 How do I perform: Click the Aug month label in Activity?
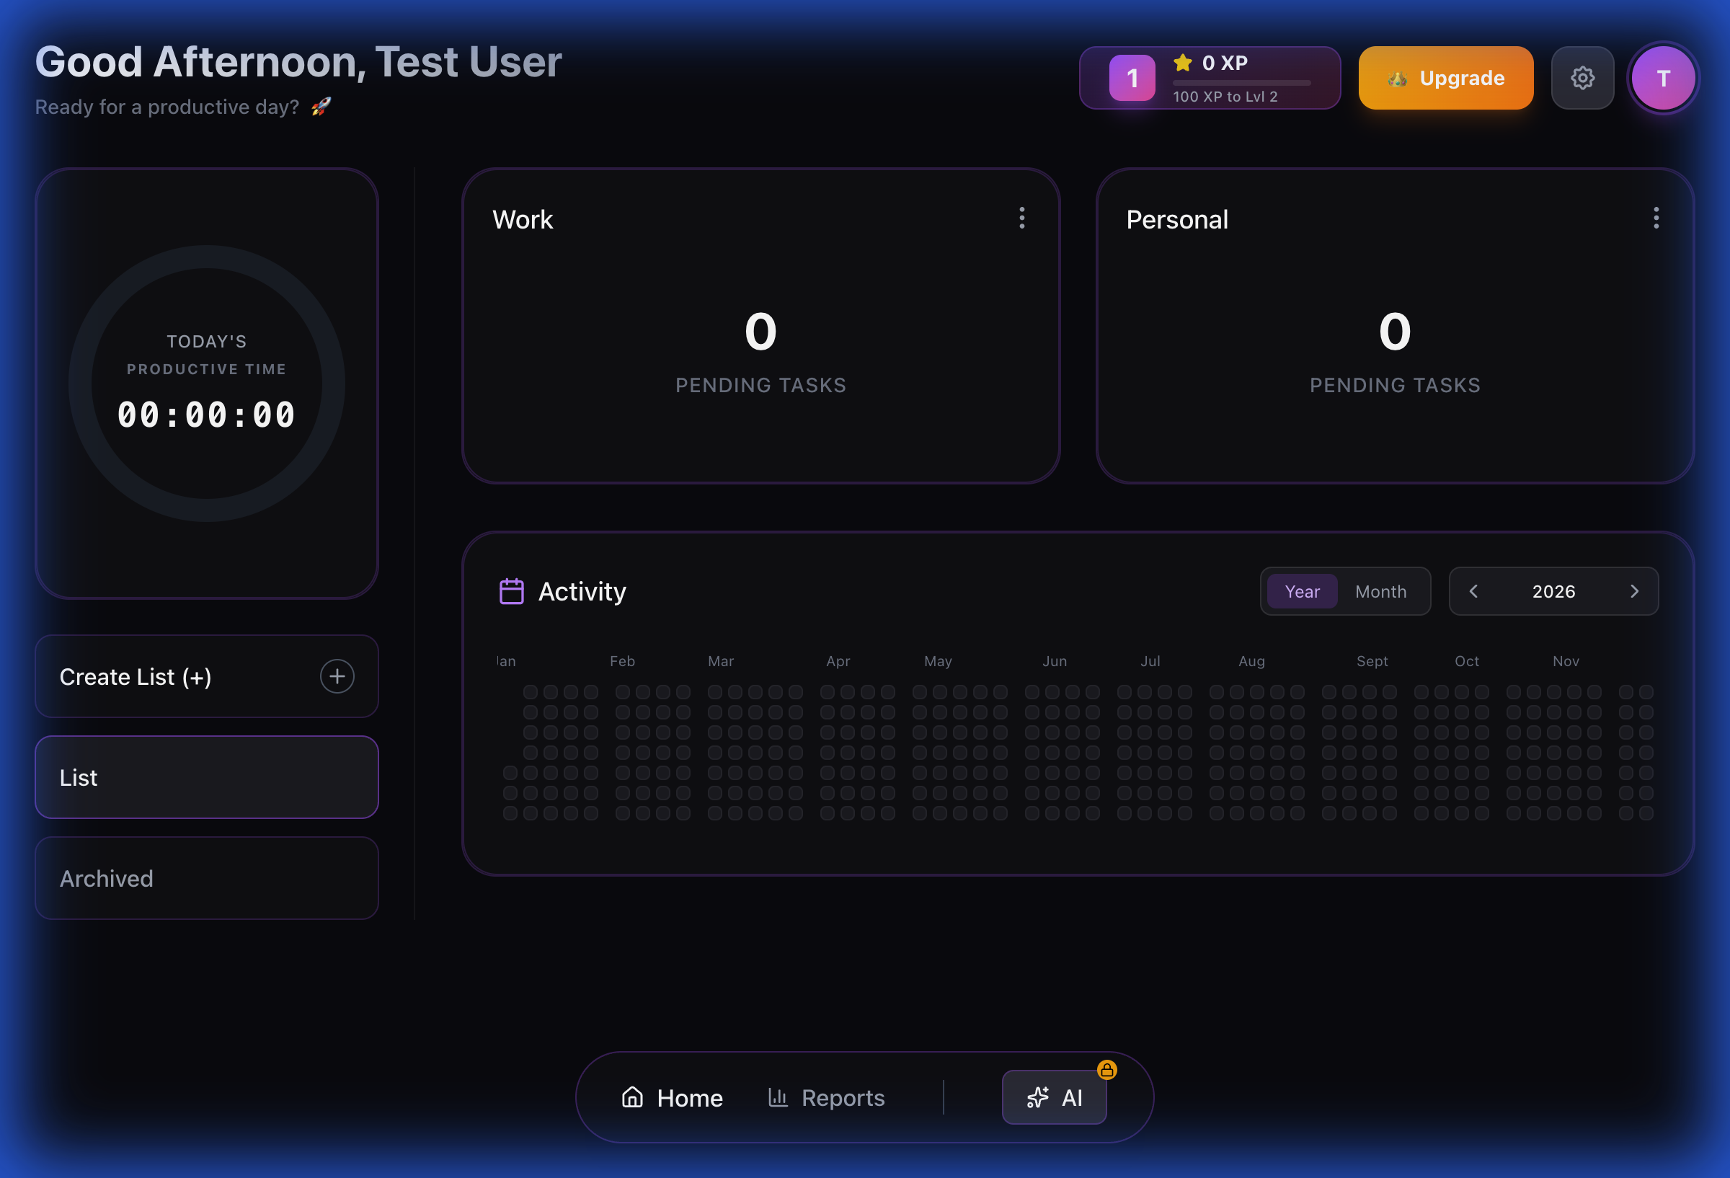click(x=1251, y=661)
